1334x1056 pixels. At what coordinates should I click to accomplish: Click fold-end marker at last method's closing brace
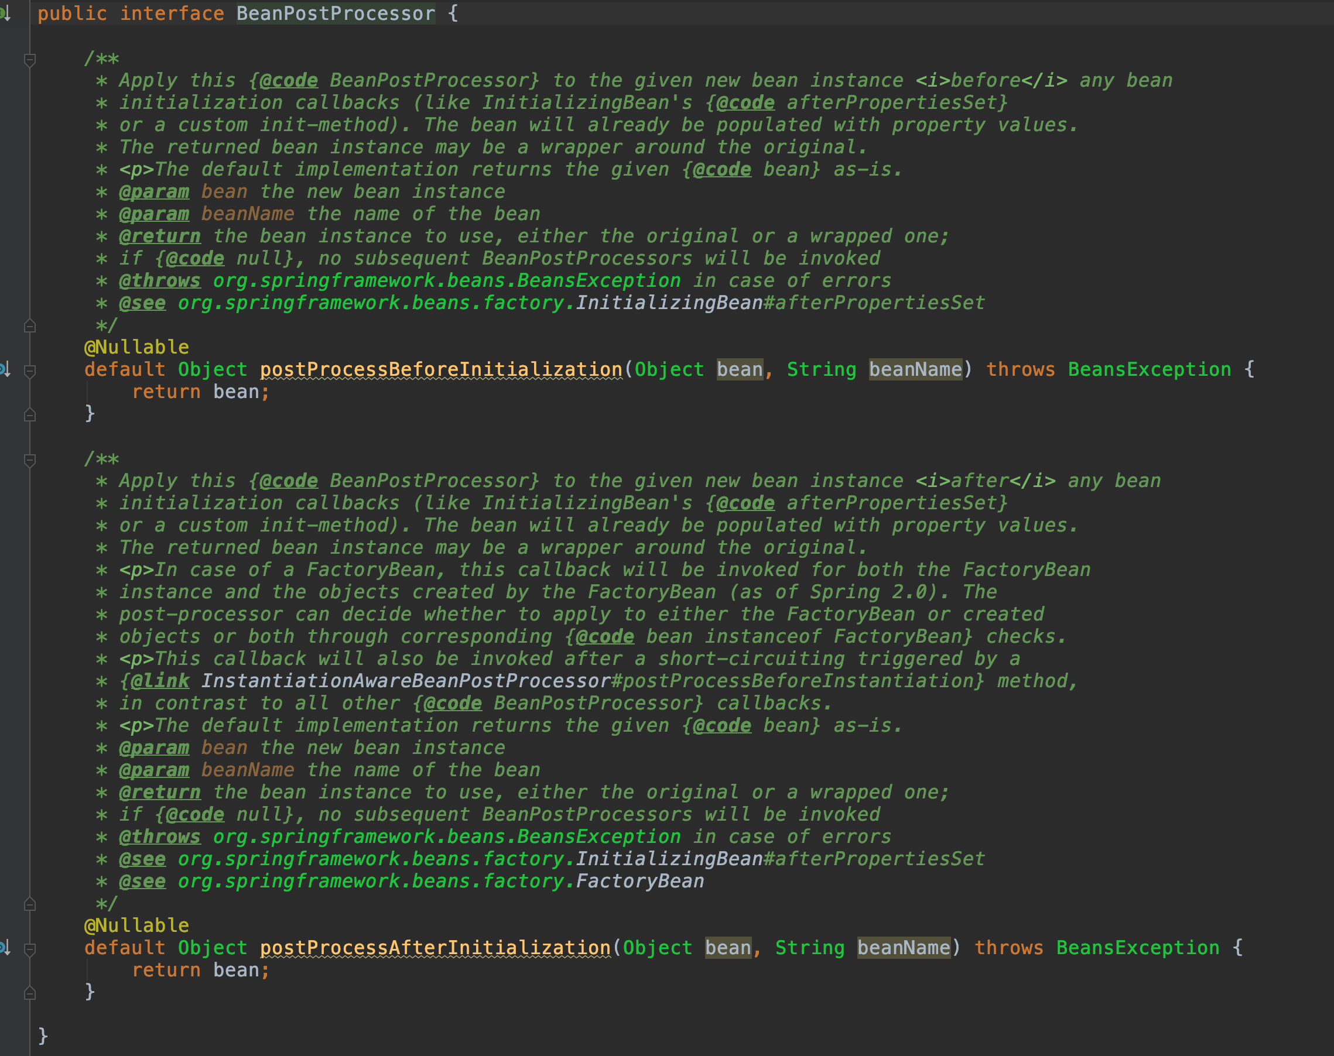coord(30,993)
